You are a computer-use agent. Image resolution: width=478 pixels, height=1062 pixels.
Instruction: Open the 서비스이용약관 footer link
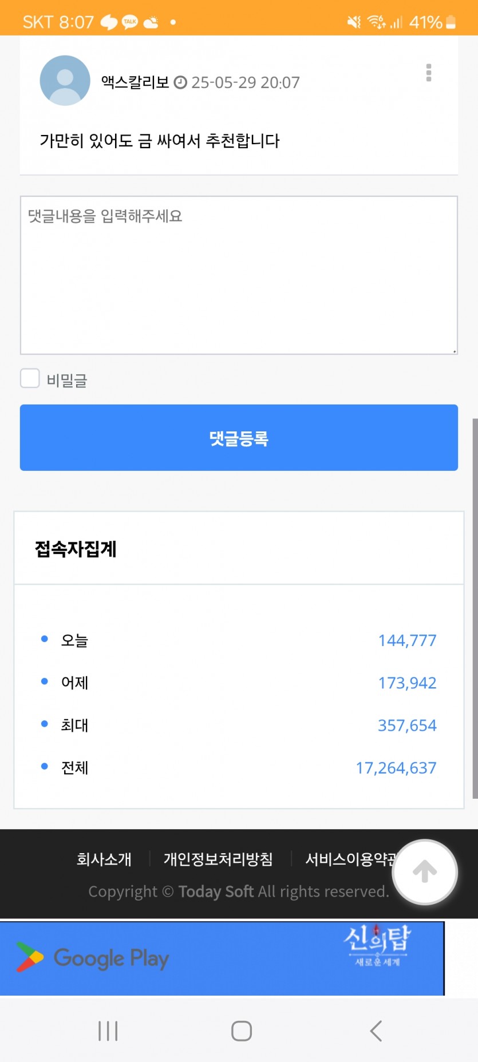coord(350,859)
